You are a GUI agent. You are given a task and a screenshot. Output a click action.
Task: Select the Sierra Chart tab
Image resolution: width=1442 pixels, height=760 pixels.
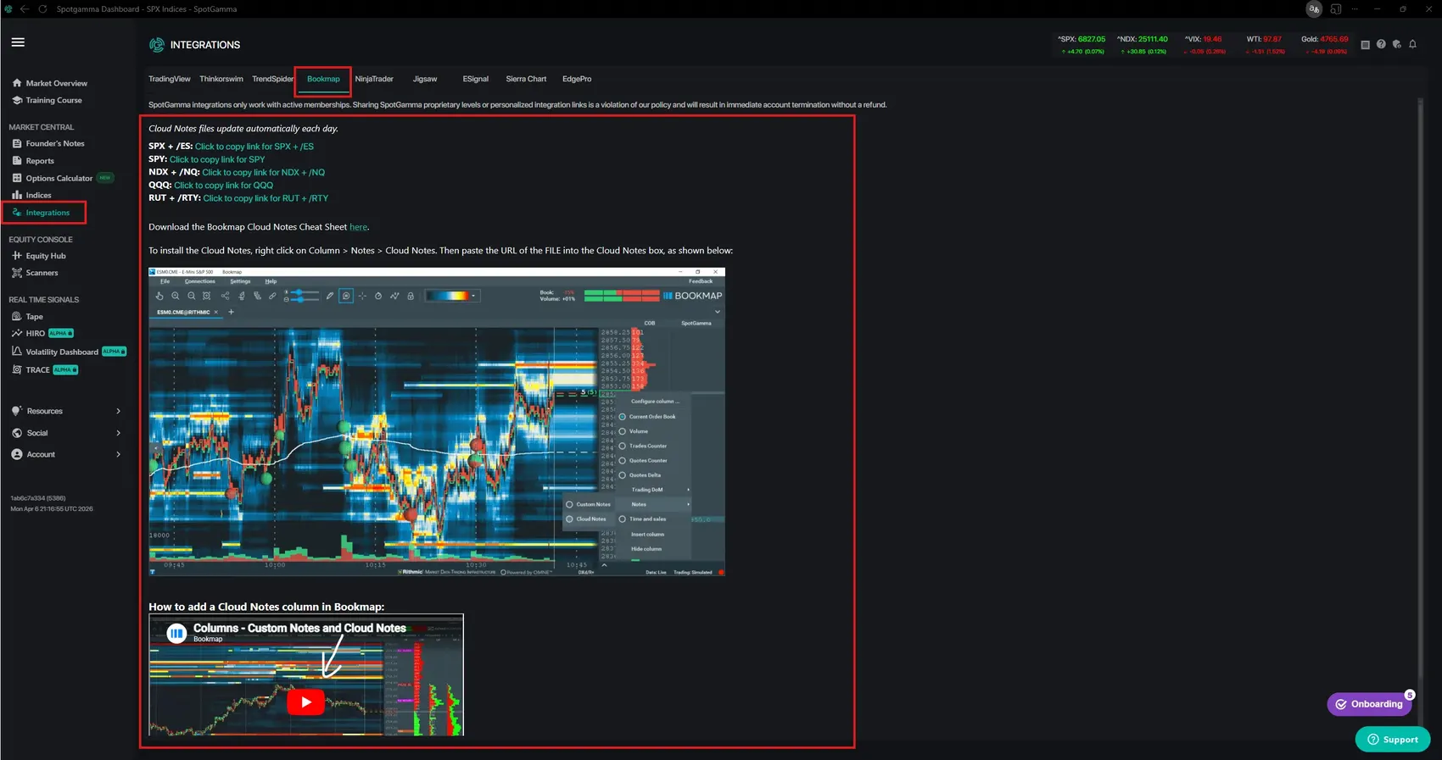point(526,79)
